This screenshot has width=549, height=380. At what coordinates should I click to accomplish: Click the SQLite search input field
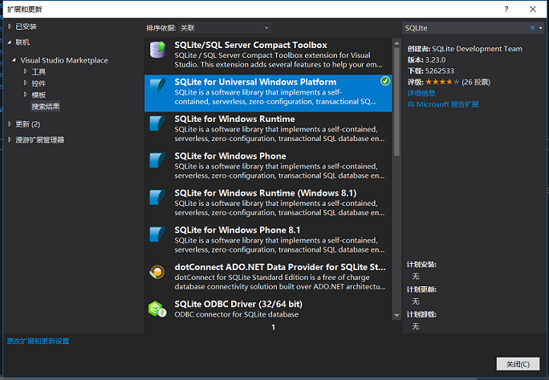click(466, 28)
